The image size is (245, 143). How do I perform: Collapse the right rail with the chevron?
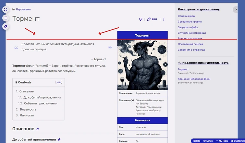click(236, 9)
